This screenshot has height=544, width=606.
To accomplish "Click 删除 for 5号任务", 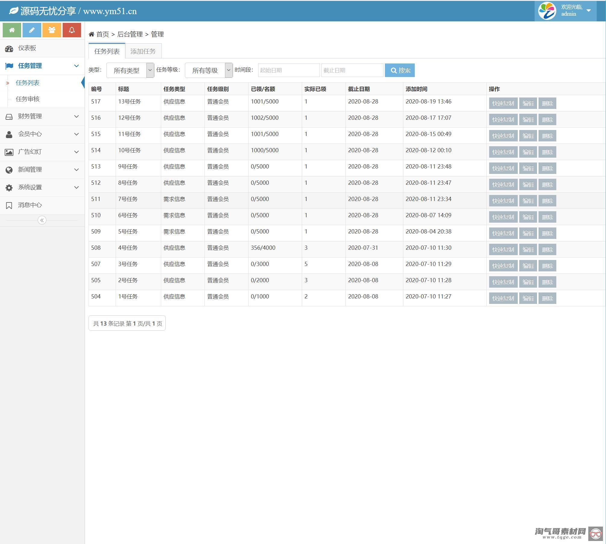I will [x=547, y=233].
